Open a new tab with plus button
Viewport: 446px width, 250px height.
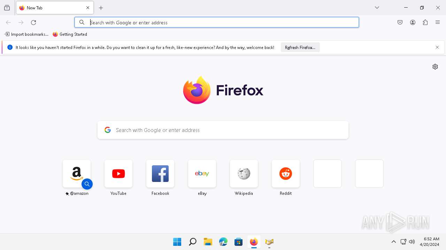click(x=101, y=8)
